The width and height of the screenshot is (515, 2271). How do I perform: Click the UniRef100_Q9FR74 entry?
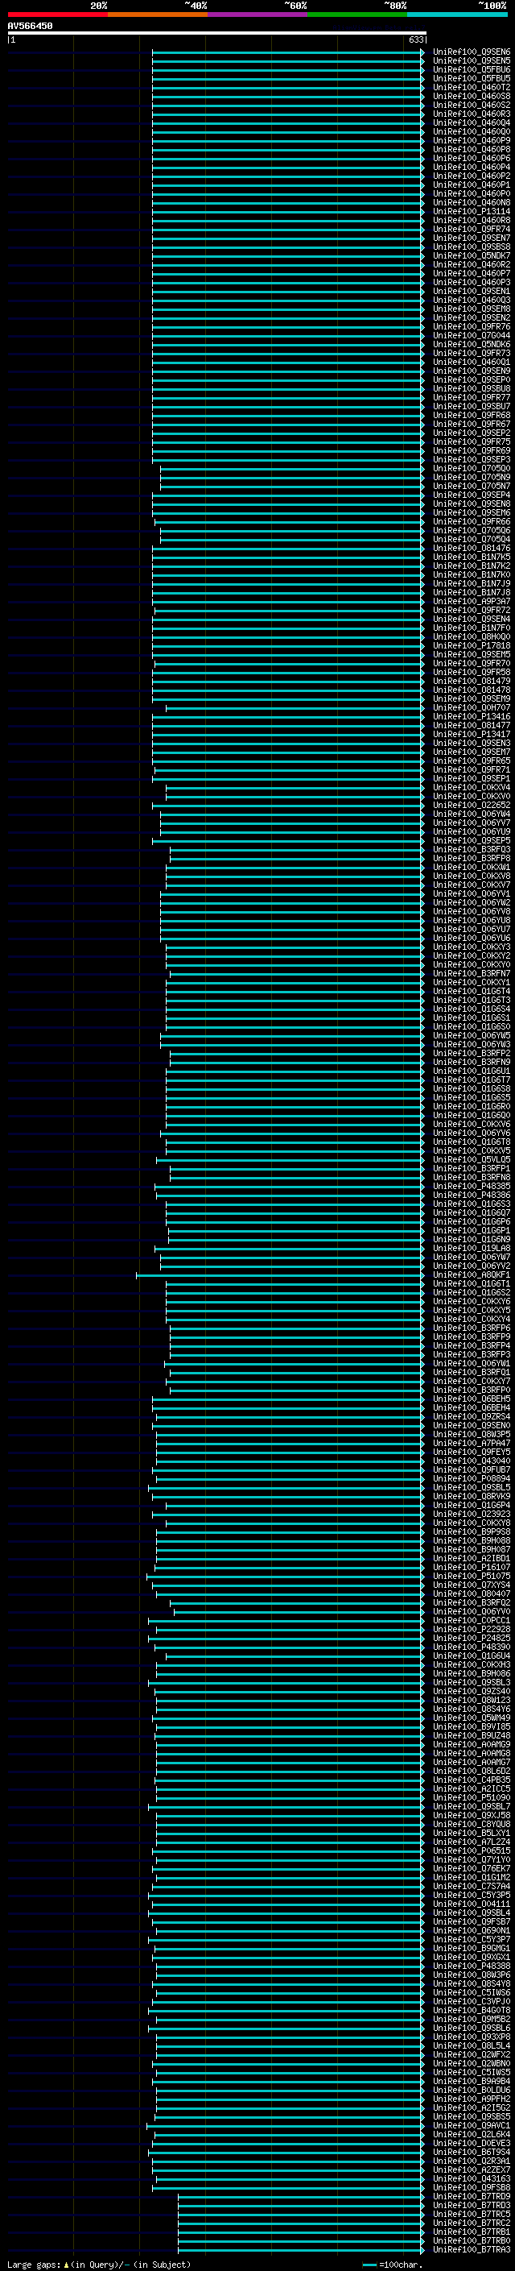471,230
